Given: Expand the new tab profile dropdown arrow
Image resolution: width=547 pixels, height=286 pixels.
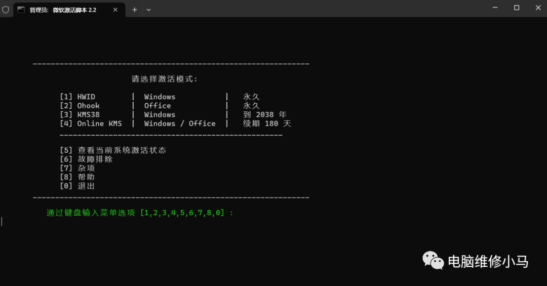Looking at the screenshot, I should click(148, 10).
